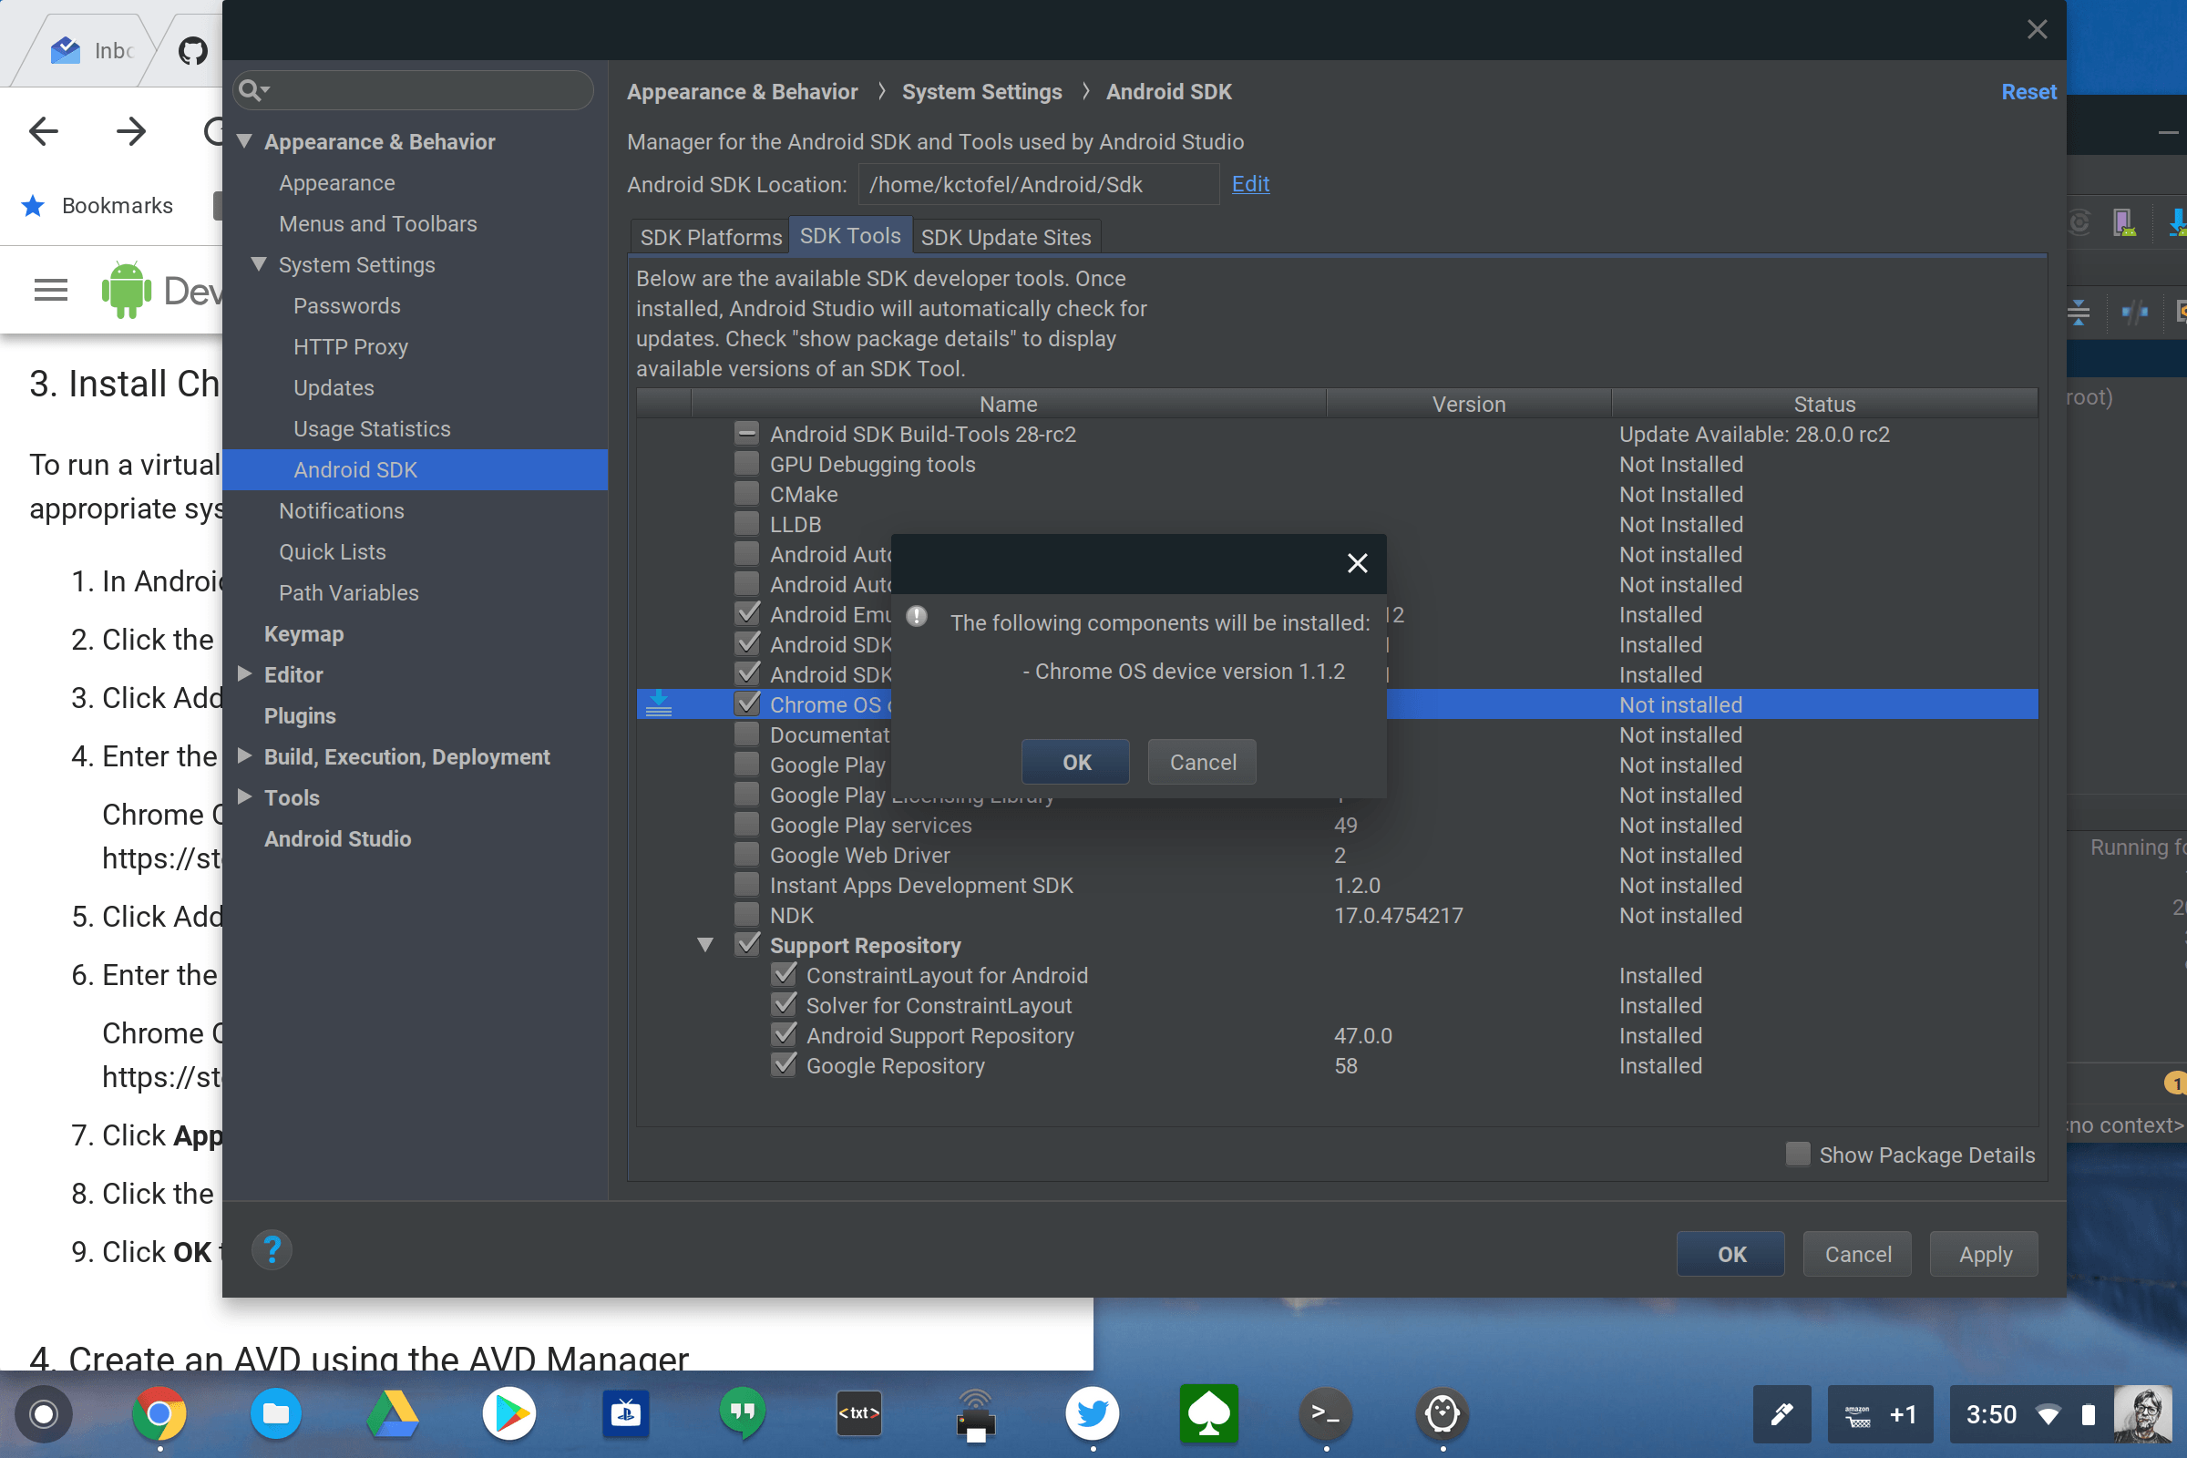The height and width of the screenshot is (1458, 2187).
Task: Open the Inbox browser tab
Action: [x=93, y=50]
